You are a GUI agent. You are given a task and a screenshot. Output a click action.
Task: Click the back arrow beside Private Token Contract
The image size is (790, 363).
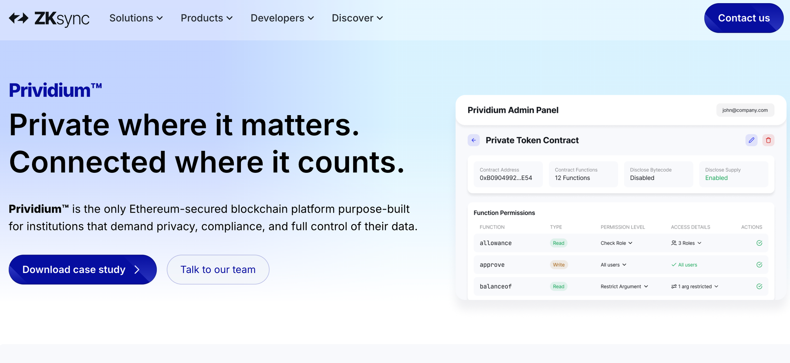(x=474, y=140)
